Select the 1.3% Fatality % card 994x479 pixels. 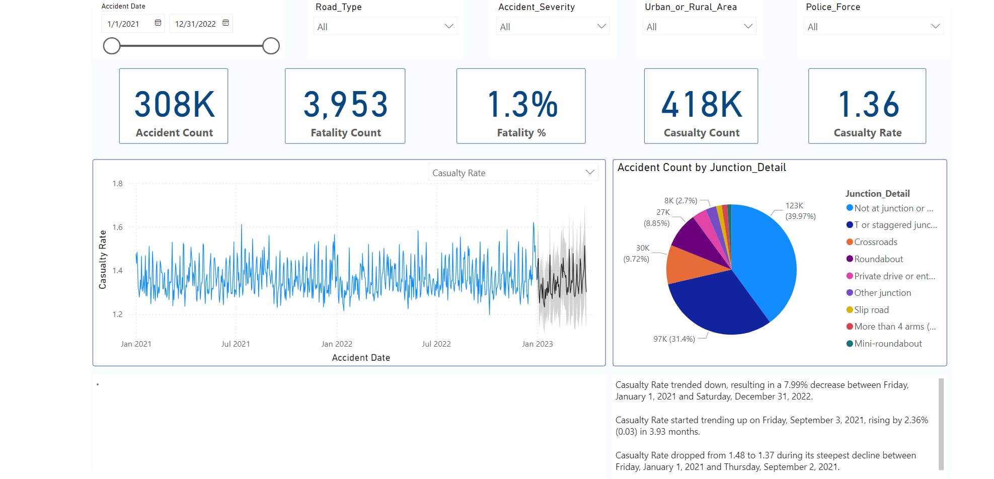point(521,106)
